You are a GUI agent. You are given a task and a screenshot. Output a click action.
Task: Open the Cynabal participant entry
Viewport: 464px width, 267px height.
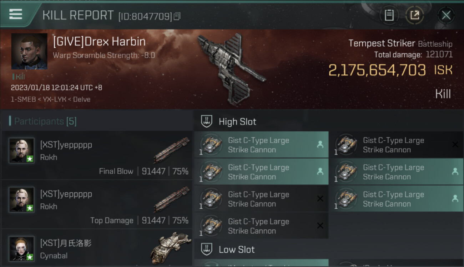pyautogui.click(x=97, y=248)
